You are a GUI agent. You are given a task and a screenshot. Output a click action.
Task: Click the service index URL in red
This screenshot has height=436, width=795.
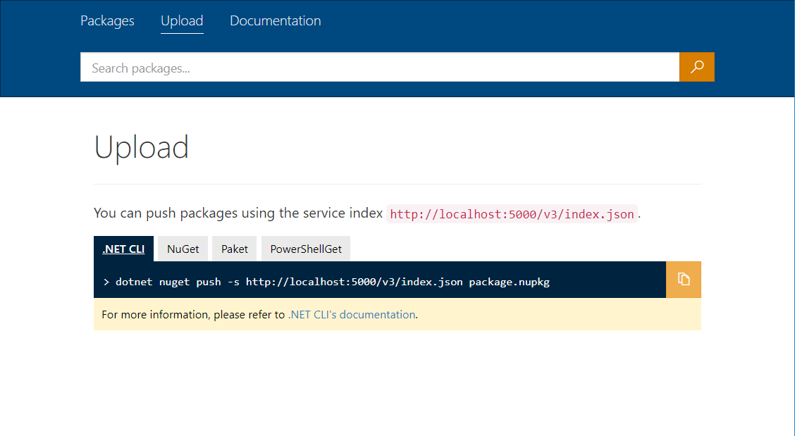(x=512, y=214)
